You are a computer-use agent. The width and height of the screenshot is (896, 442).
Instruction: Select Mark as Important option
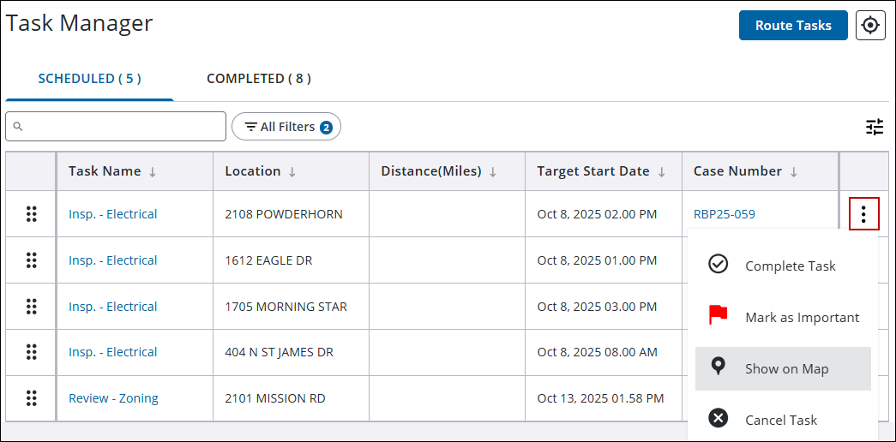coord(783,318)
